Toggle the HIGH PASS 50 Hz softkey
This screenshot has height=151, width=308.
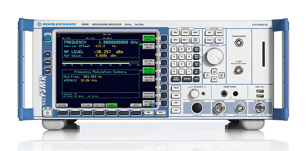pos(149,38)
